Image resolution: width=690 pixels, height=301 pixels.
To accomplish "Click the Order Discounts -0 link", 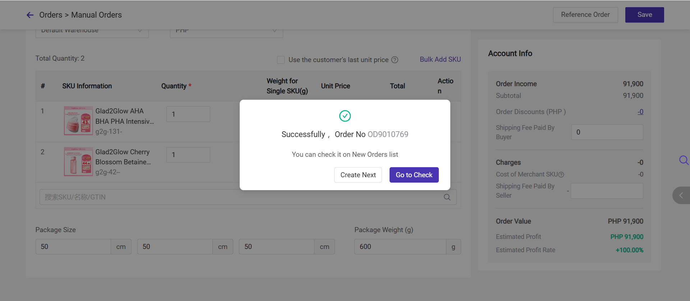I will coord(640,112).
